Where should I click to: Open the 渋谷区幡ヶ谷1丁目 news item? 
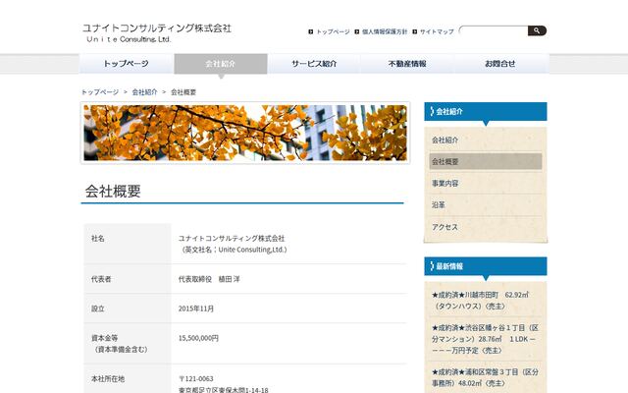486,339
